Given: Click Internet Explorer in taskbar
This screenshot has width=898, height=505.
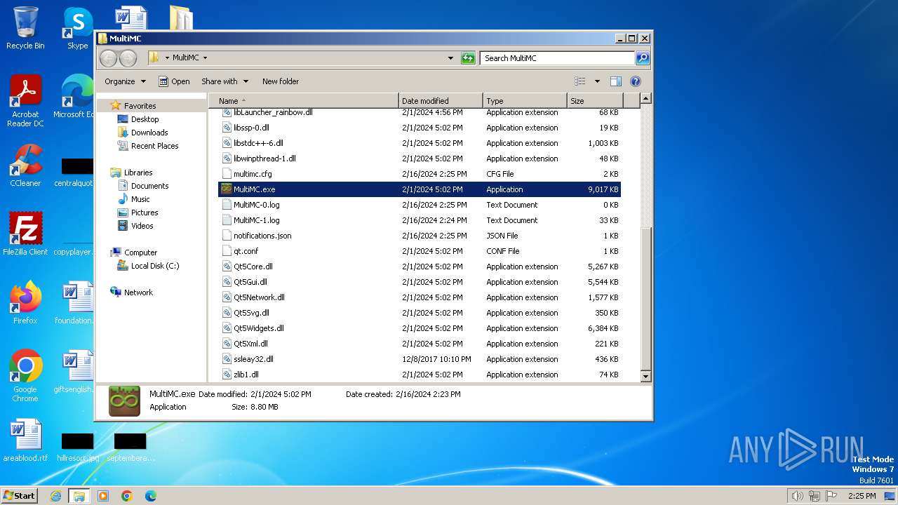Looking at the screenshot, I should click(55, 496).
